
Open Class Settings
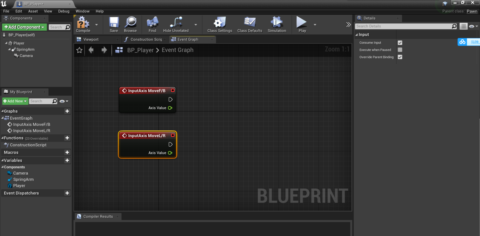(220, 24)
